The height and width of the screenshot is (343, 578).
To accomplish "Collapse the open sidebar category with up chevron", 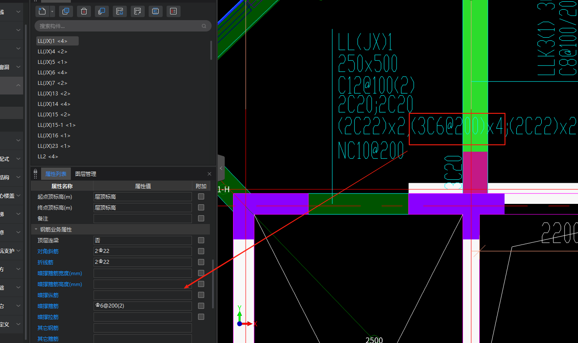I will pyautogui.click(x=18, y=85).
